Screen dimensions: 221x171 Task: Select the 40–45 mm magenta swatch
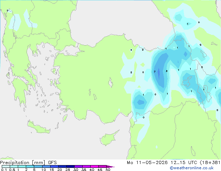(x=94, y=166)
